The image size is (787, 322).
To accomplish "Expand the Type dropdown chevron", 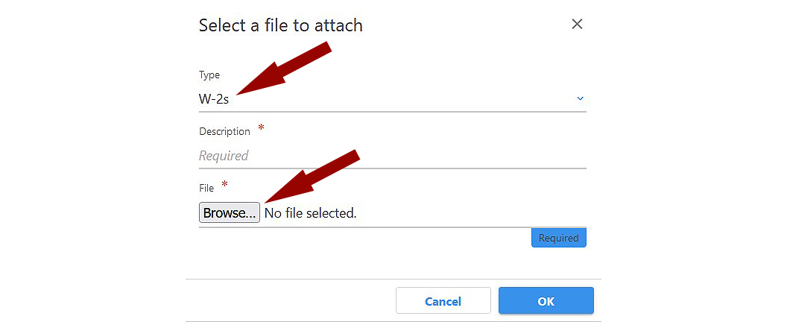I will pos(581,98).
